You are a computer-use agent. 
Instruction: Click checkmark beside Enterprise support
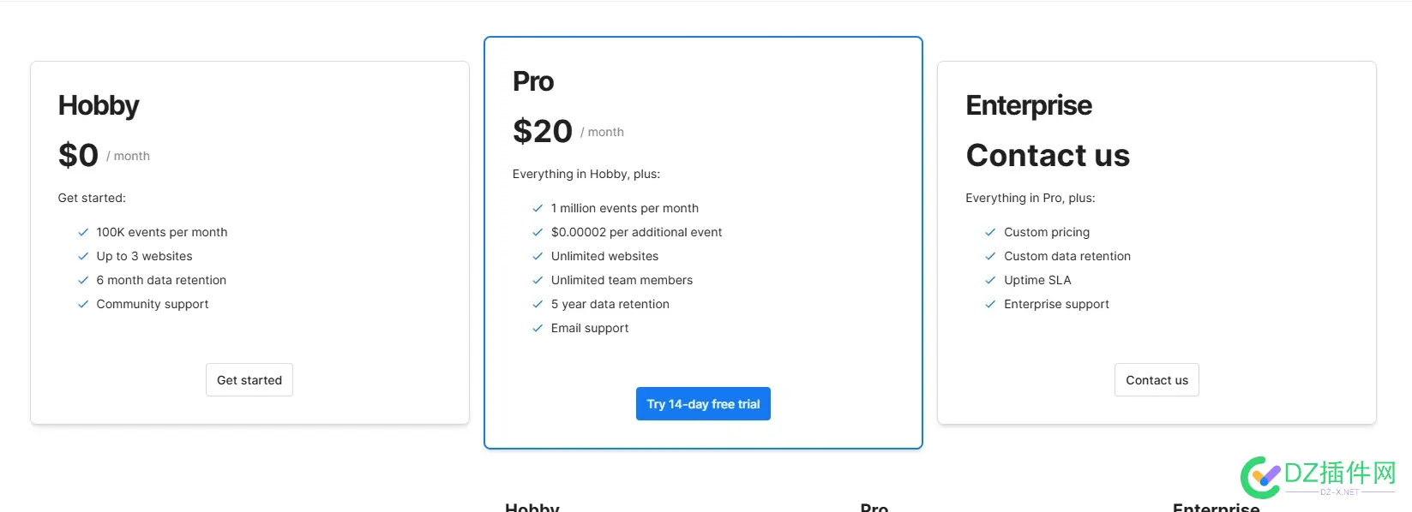[x=990, y=304]
